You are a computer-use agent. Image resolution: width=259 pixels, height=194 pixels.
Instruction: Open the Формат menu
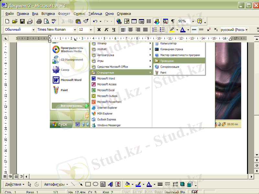pos(64,14)
